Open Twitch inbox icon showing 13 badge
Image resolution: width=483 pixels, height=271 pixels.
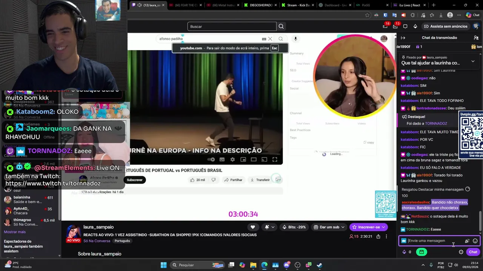[395, 26]
